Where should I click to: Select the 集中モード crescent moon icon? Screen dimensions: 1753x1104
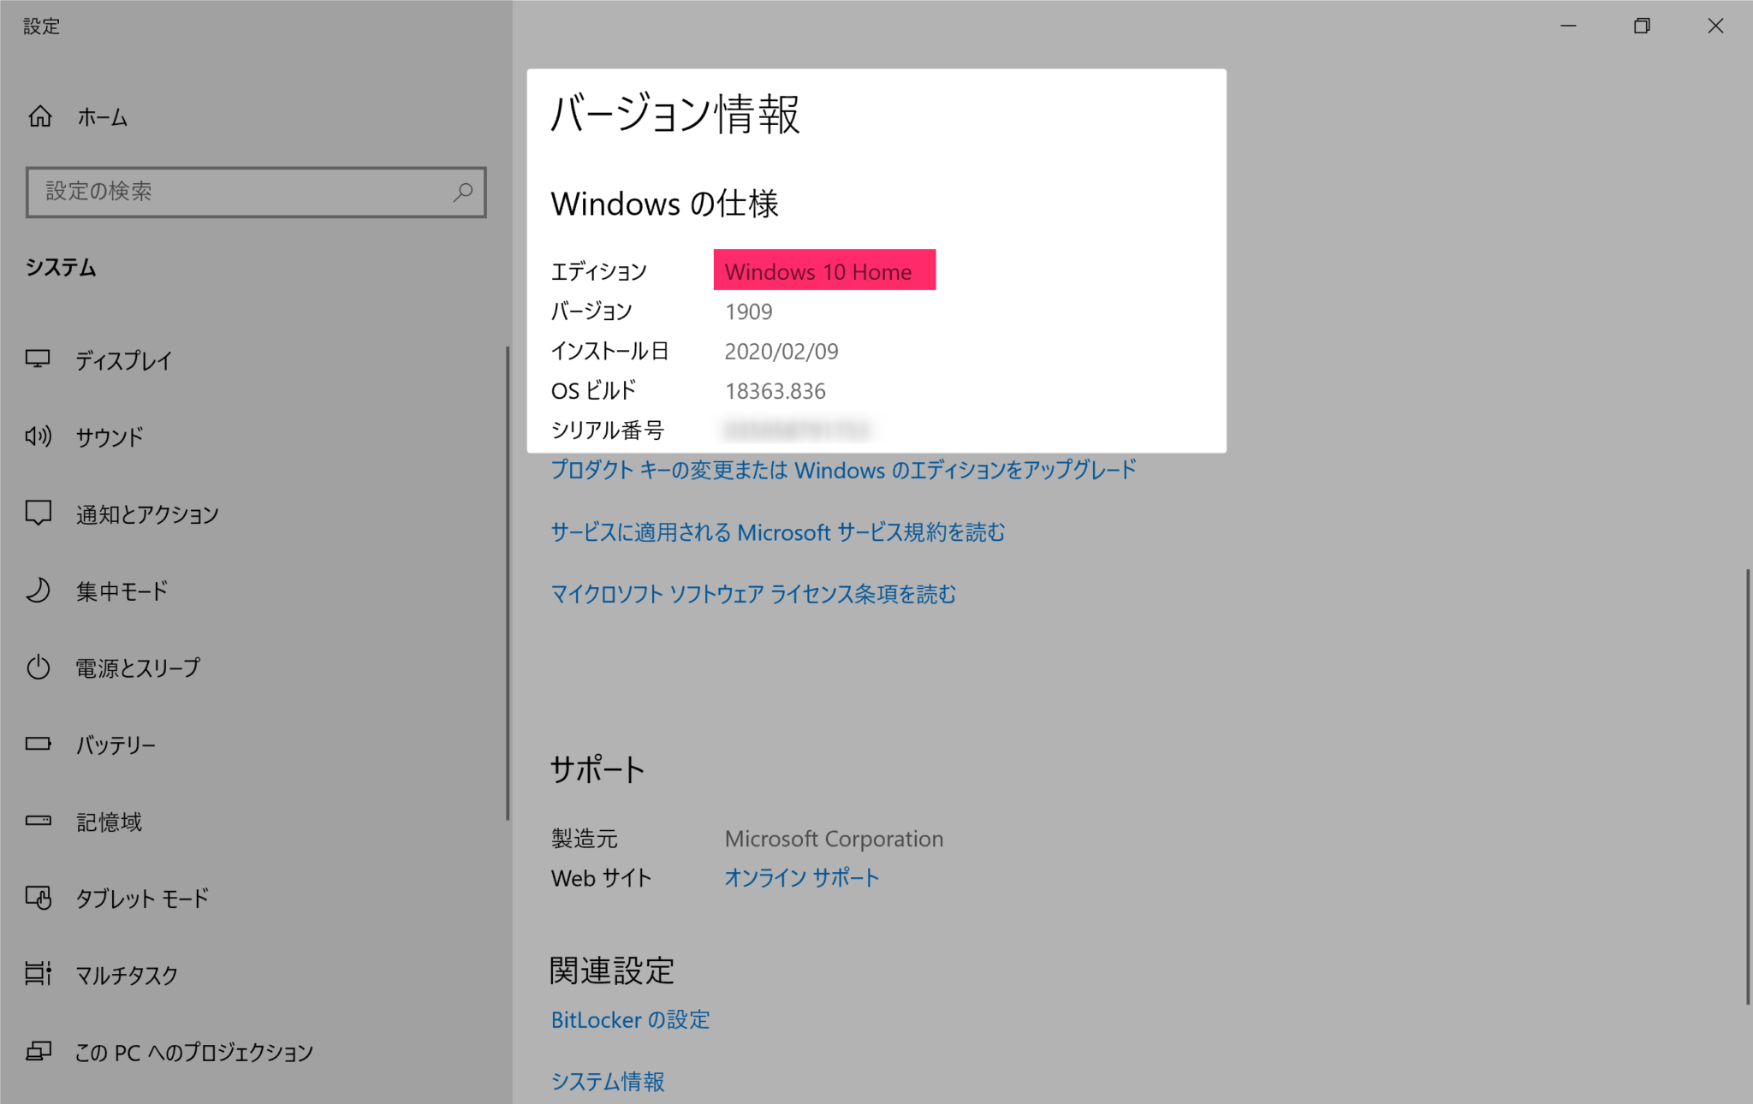coord(38,591)
